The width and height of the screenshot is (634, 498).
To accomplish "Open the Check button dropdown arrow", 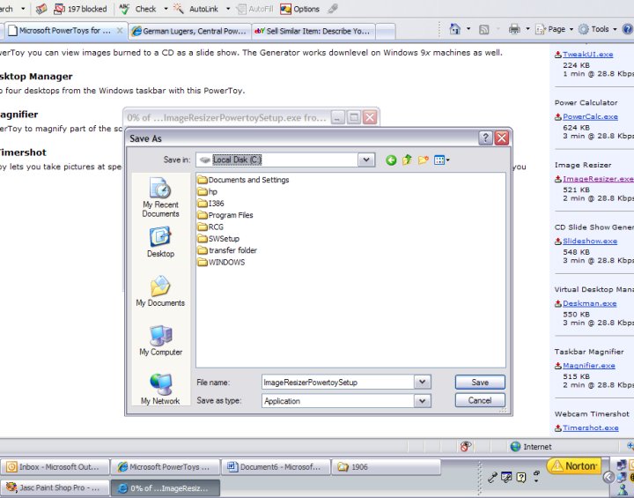I will [166, 9].
